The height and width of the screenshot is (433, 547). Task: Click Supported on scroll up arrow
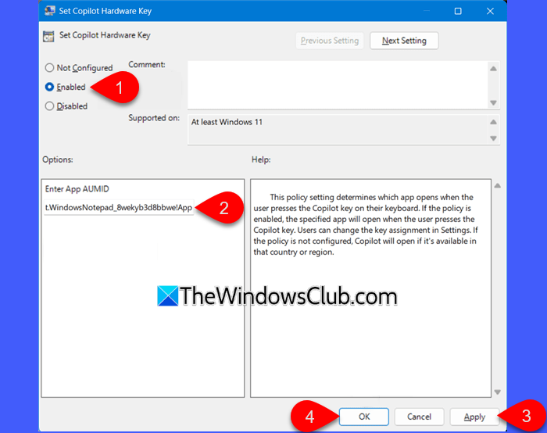click(493, 122)
